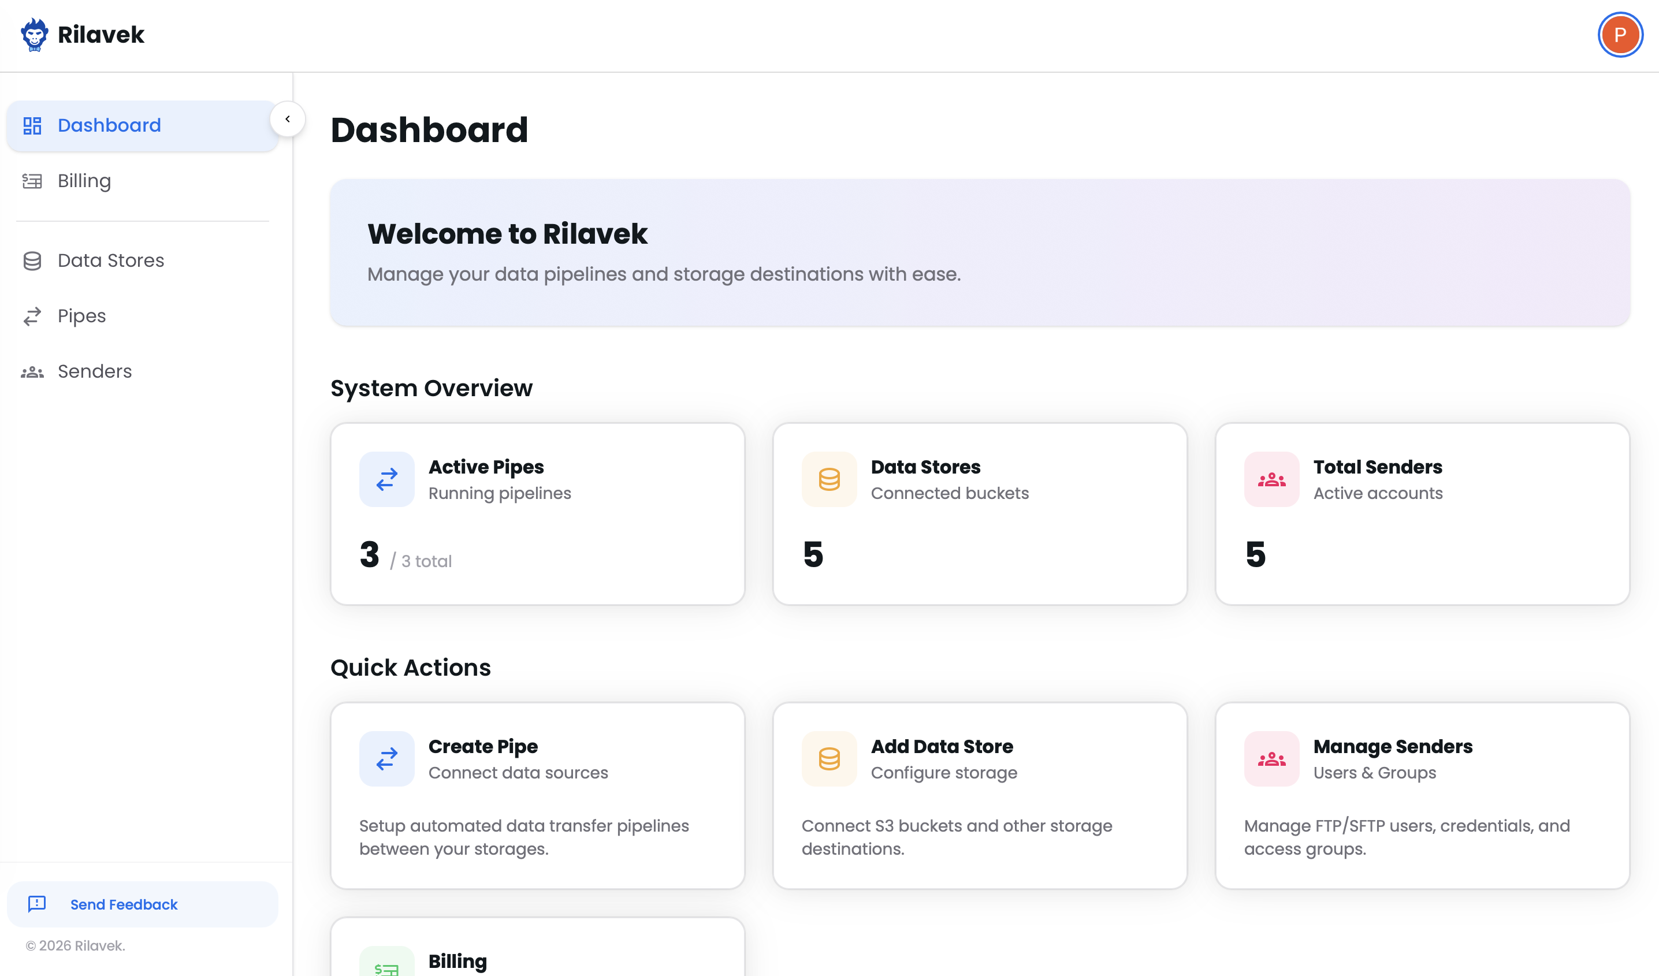This screenshot has width=1659, height=976.
Task: Navigate to Pipes in sidebar
Action: click(81, 316)
